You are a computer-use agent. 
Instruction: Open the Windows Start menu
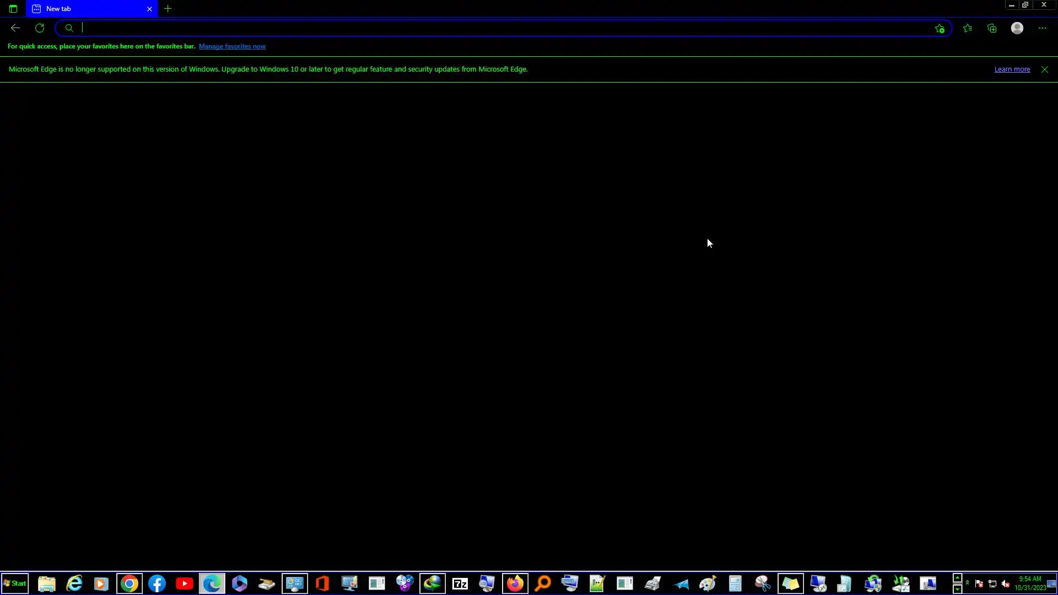15,583
